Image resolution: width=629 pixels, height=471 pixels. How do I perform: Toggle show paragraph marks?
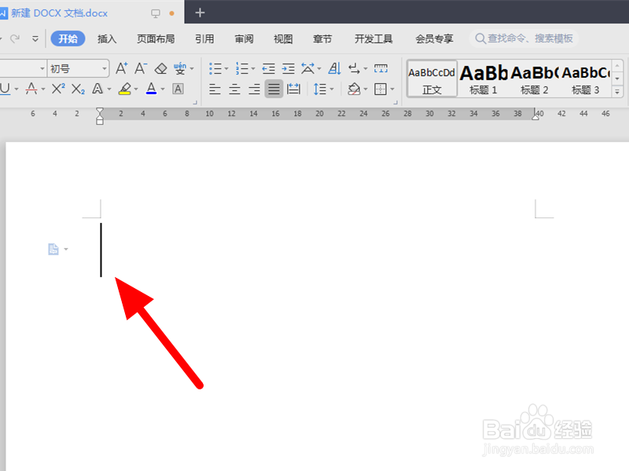[354, 68]
